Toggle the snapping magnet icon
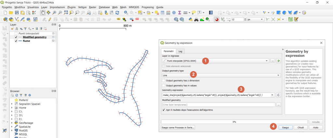Viewport: 333px width, 138px height. click(x=217, y=19)
